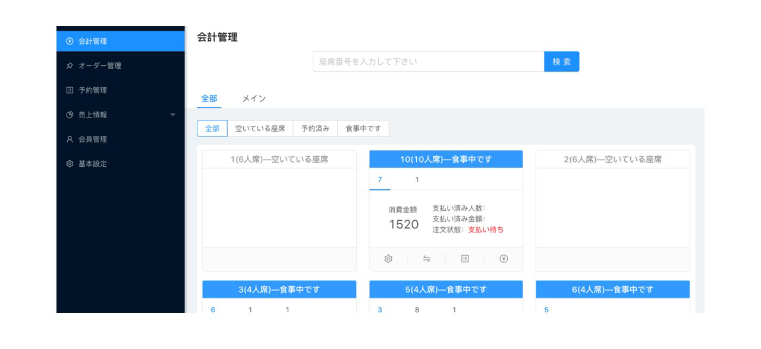Screen dimensions: 761x349
Task: Select the 食事中です filter option
Action: pos(363,129)
